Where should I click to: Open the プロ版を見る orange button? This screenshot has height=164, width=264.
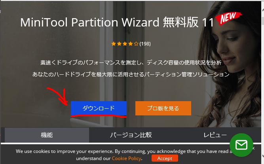(x=163, y=108)
